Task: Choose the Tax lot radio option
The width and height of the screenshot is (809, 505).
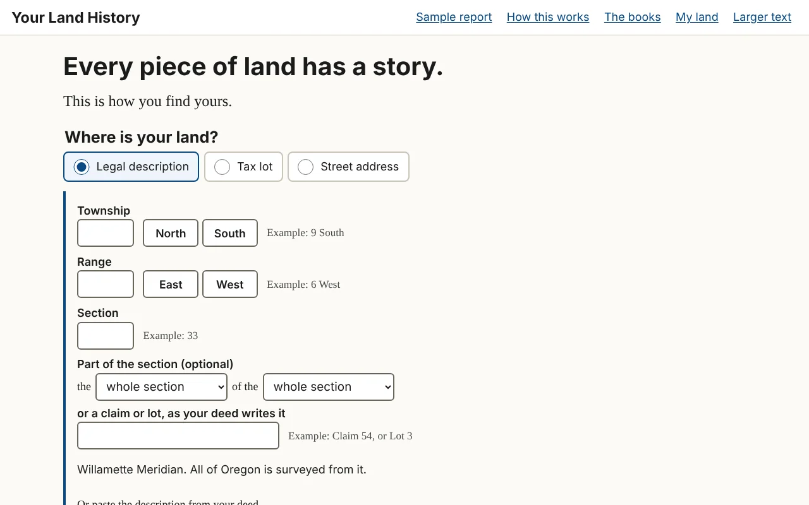Action: pyautogui.click(x=243, y=167)
